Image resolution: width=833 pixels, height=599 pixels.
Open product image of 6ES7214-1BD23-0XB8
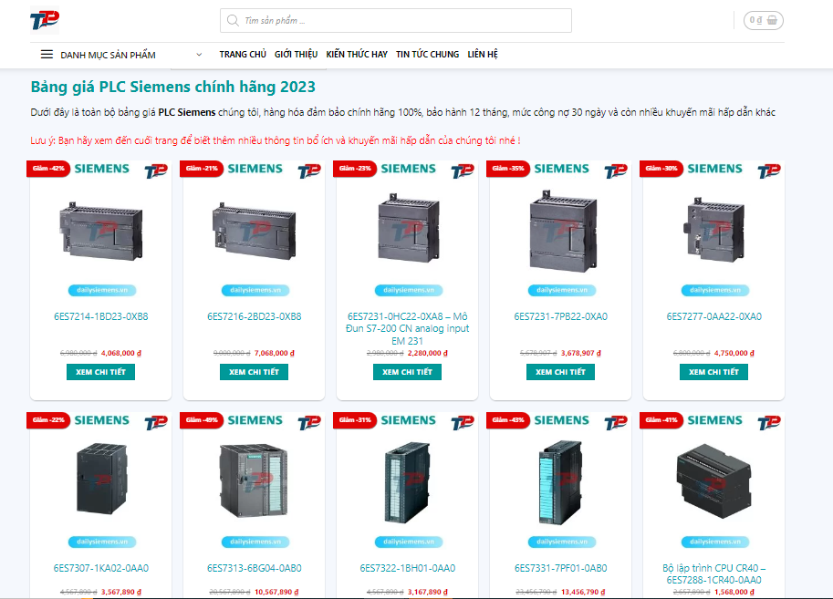point(101,232)
